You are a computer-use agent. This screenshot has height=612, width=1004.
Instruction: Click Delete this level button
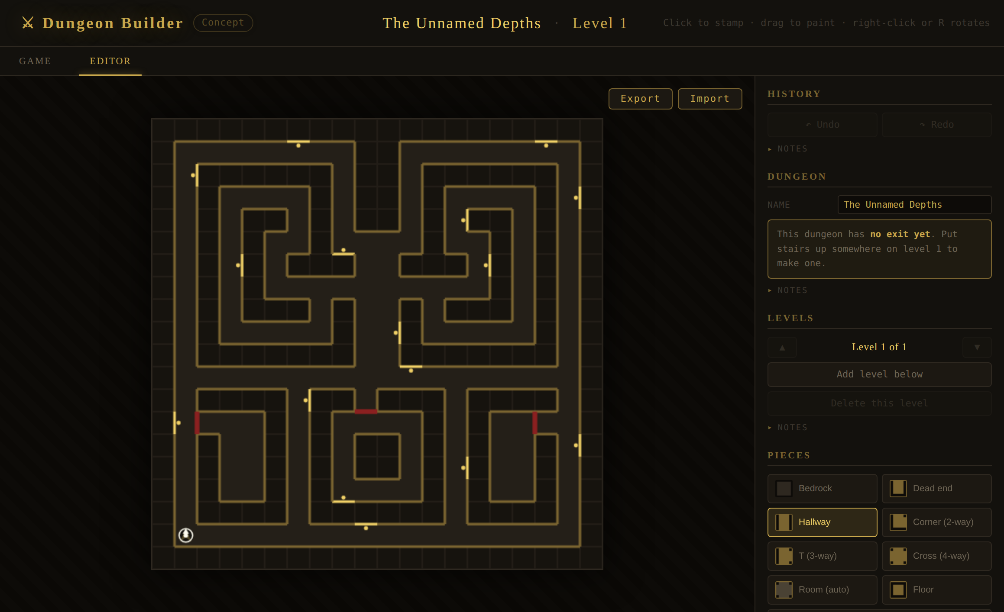pyautogui.click(x=879, y=403)
